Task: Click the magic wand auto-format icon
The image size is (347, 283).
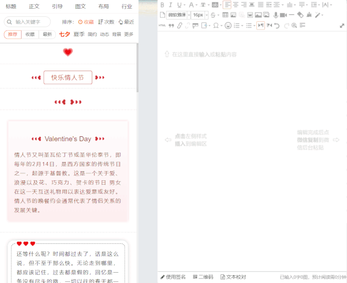Action: coord(317,15)
